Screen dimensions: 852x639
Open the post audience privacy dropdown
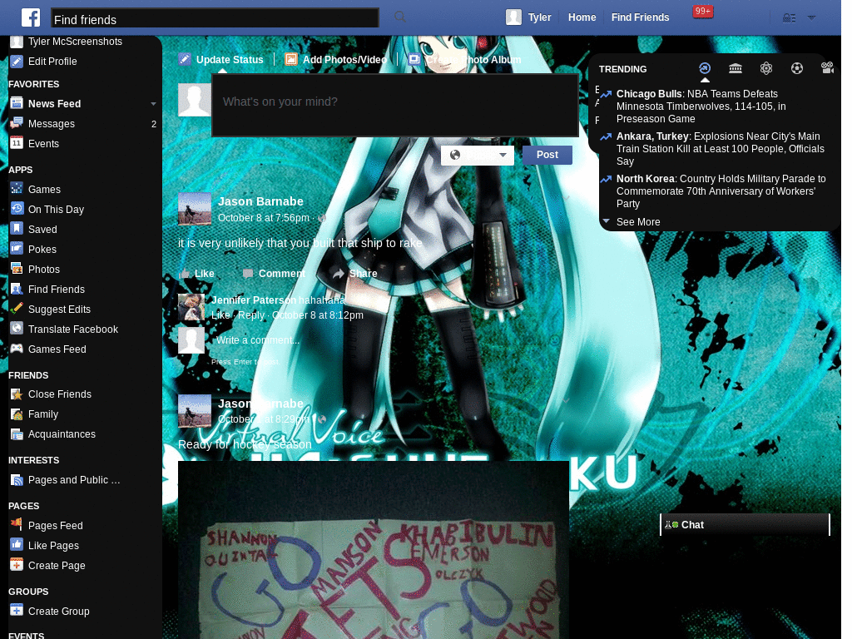click(x=477, y=156)
